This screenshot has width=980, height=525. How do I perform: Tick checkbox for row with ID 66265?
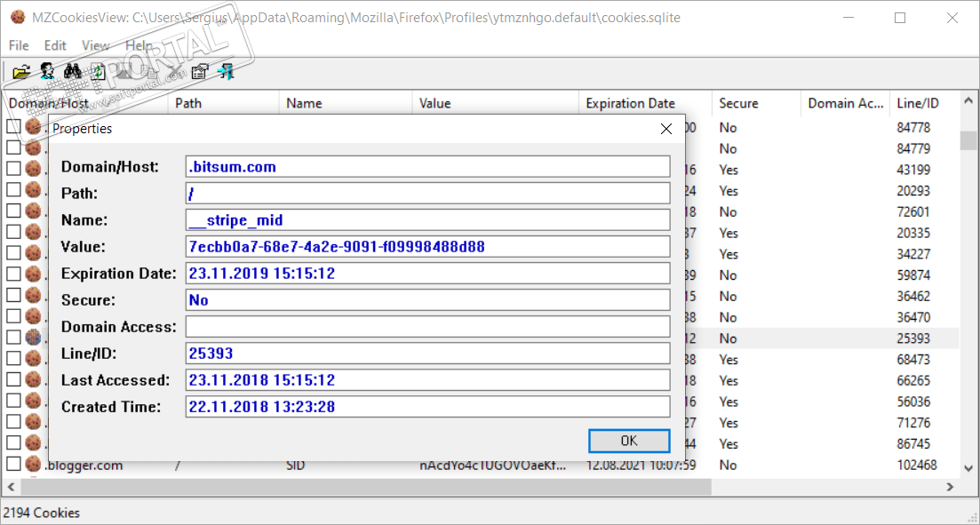coord(13,379)
